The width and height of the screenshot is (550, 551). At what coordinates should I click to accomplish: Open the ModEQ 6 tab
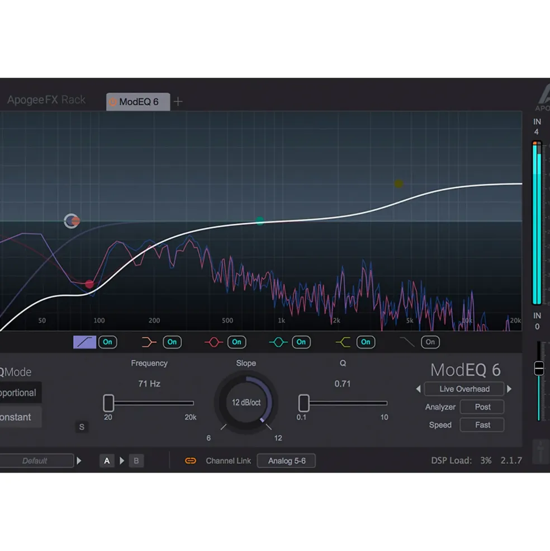click(x=138, y=102)
